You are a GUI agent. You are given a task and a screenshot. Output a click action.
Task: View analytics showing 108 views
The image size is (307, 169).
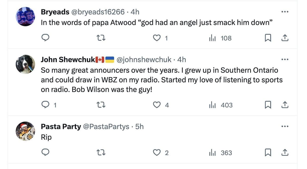[x=220, y=38]
